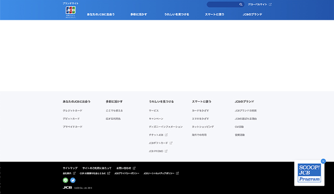Click external-link icon beside チケットJCB

[166, 135]
